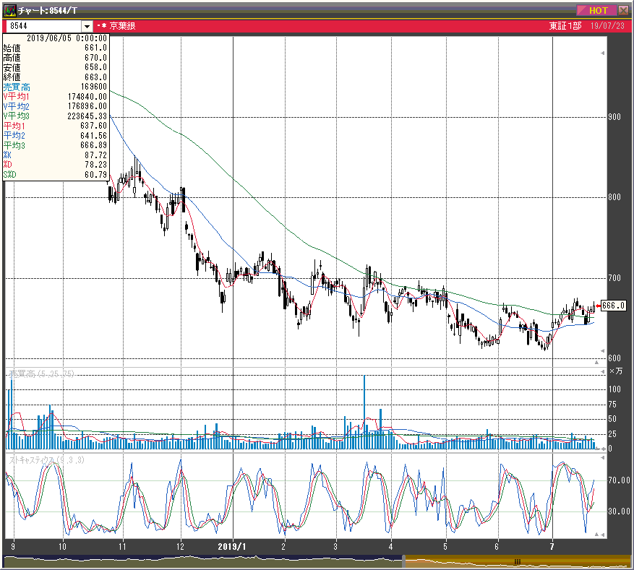The height and width of the screenshot is (570, 634).
Task: Click the 800 price axis label
Action: [x=614, y=197]
